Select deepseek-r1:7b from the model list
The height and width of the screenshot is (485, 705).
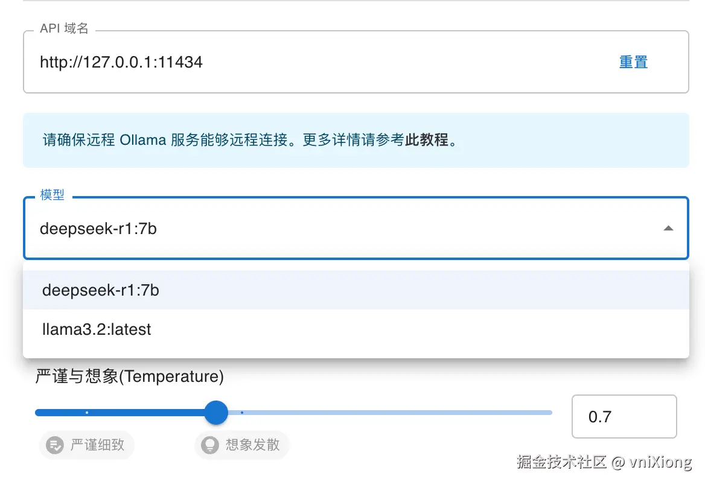(x=101, y=290)
